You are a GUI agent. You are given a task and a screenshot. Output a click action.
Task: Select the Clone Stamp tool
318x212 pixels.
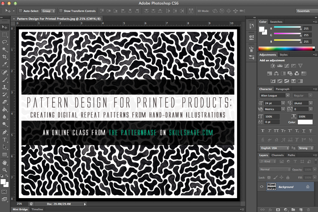click(x=5, y=87)
